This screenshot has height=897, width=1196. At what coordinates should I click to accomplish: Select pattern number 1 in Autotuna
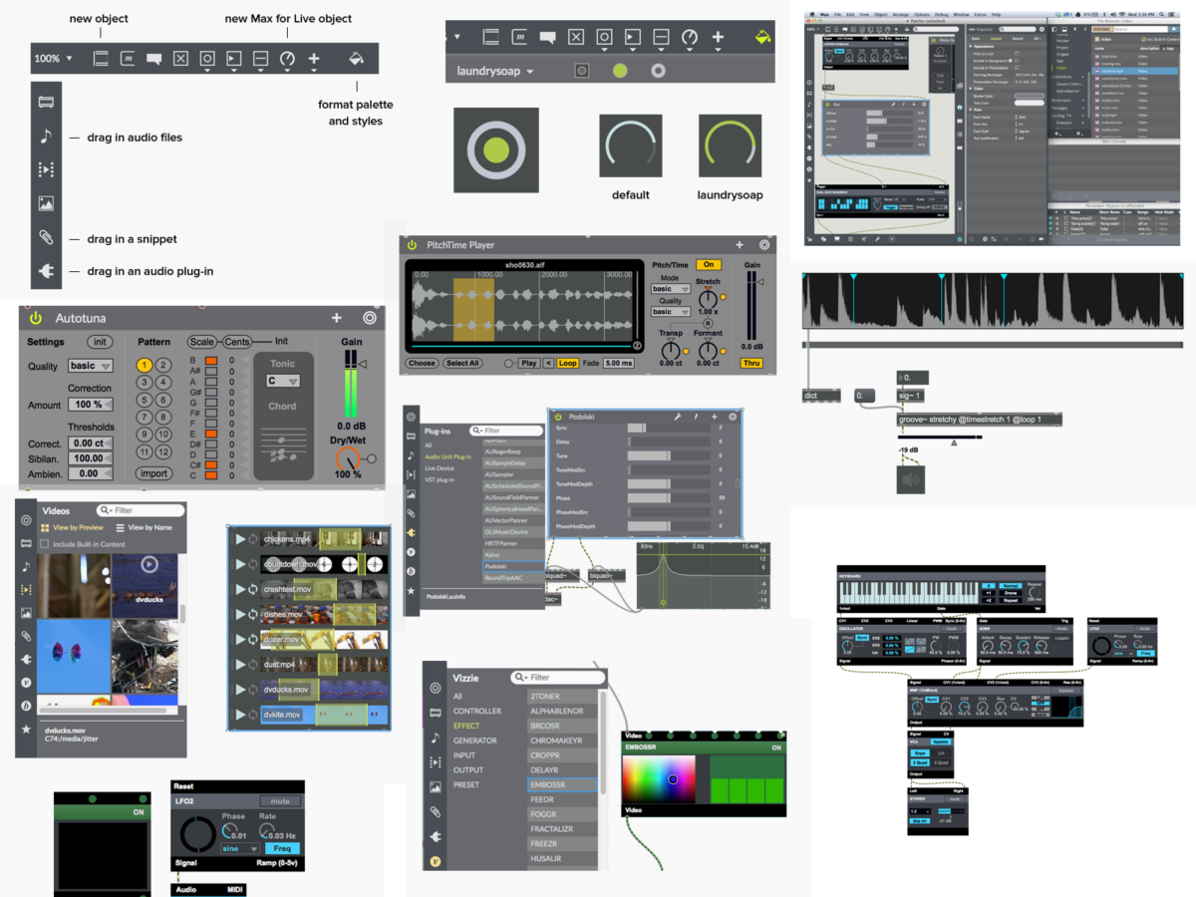(145, 366)
